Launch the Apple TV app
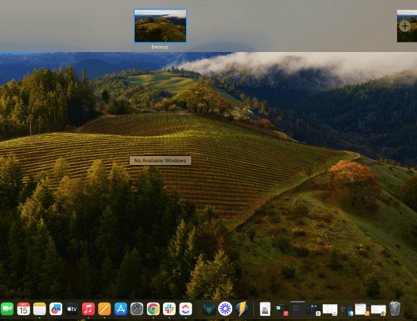Screen dimensions: 417x321 click(72, 309)
